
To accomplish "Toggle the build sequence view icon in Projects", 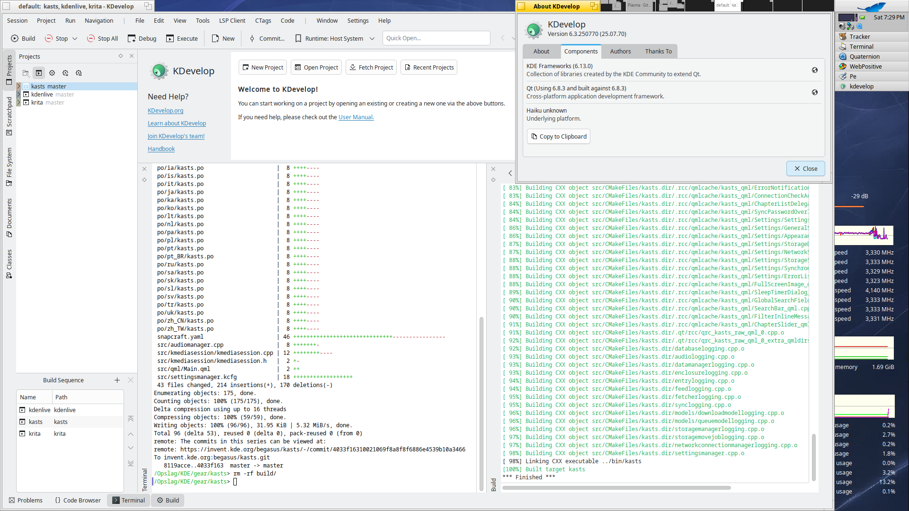I will point(39,73).
